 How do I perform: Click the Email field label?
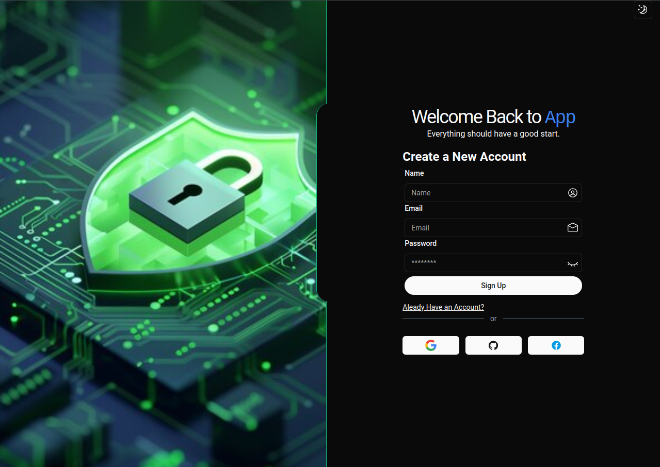click(x=414, y=208)
